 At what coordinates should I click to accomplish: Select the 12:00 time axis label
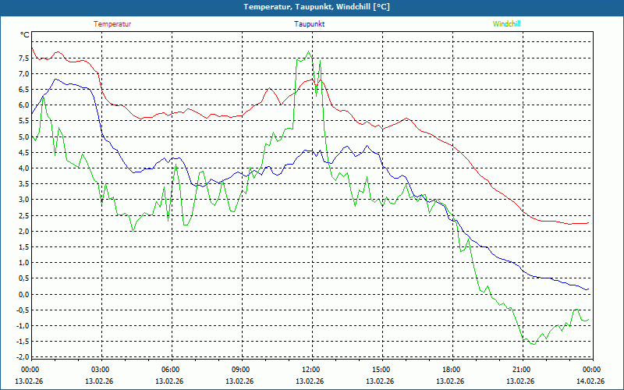coord(310,369)
